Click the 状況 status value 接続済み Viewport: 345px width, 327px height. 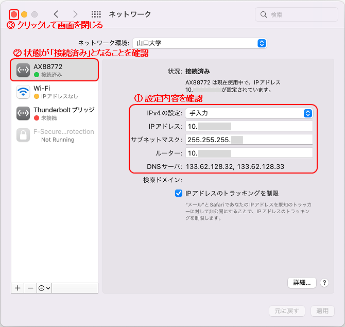click(x=198, y=71)
